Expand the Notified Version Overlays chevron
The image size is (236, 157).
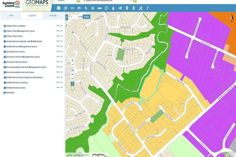coord(61,82)
